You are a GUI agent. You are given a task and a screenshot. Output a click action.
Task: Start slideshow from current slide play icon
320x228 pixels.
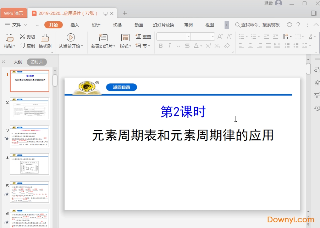71,37
